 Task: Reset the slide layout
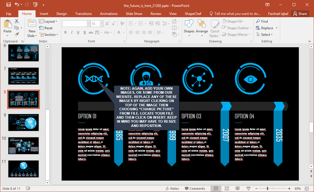[x=46, y=28]
